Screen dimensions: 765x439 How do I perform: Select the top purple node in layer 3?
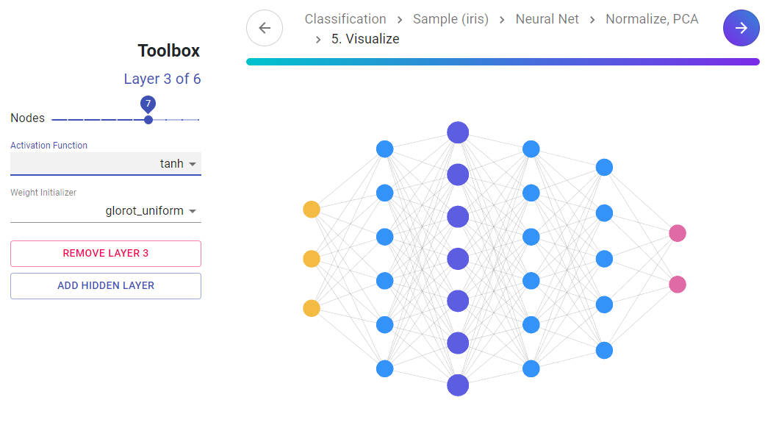click(x=458, y=132)
